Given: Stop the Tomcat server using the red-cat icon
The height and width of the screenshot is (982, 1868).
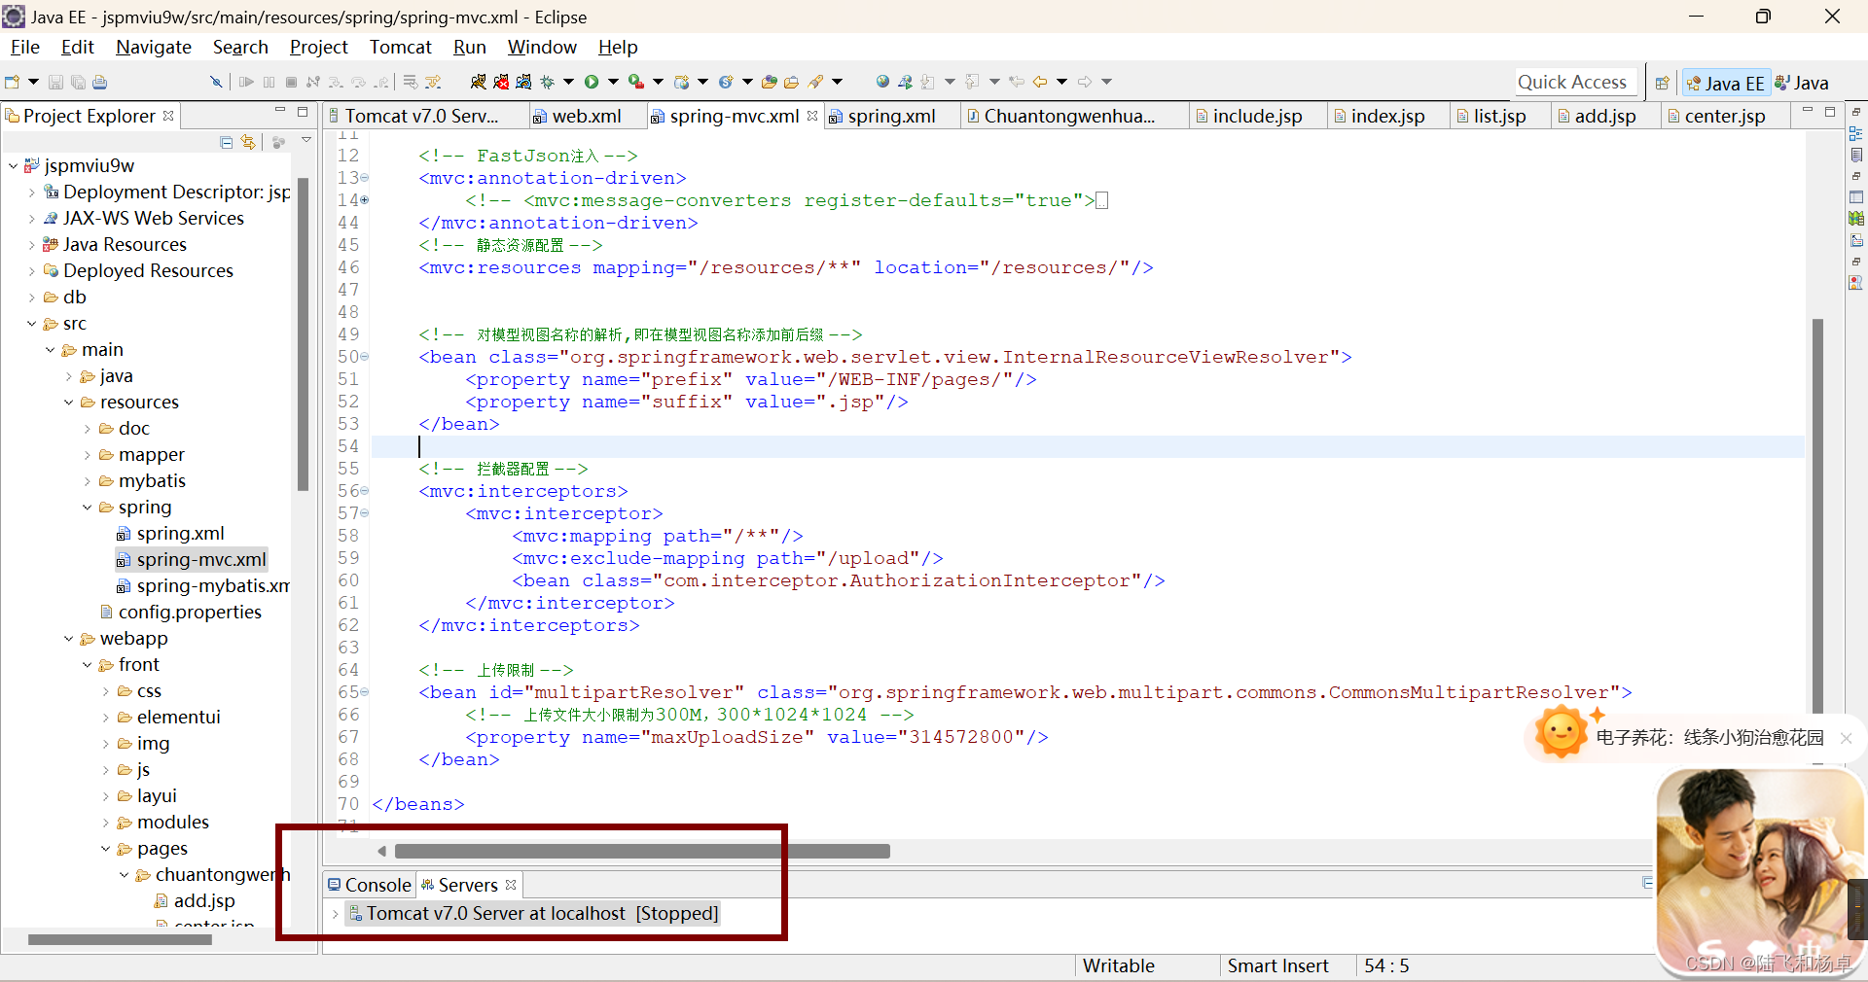Looking at the screenshot, I should click(x=499, y=82).
